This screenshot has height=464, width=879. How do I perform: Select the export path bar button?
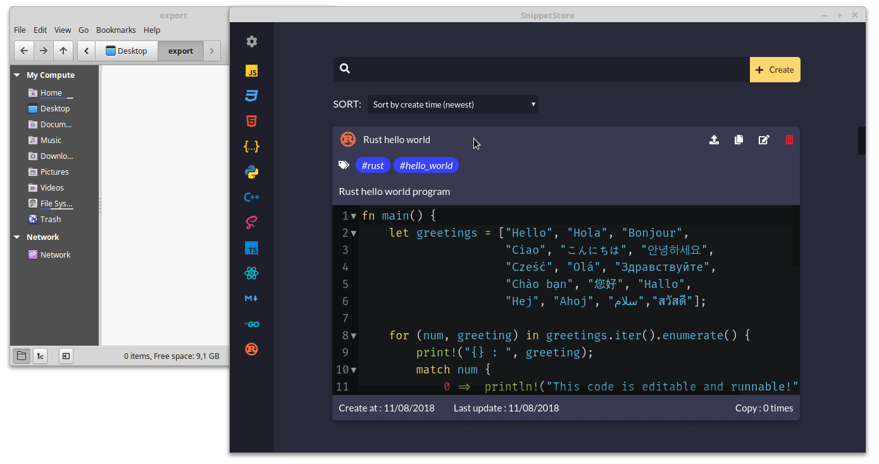181,51
